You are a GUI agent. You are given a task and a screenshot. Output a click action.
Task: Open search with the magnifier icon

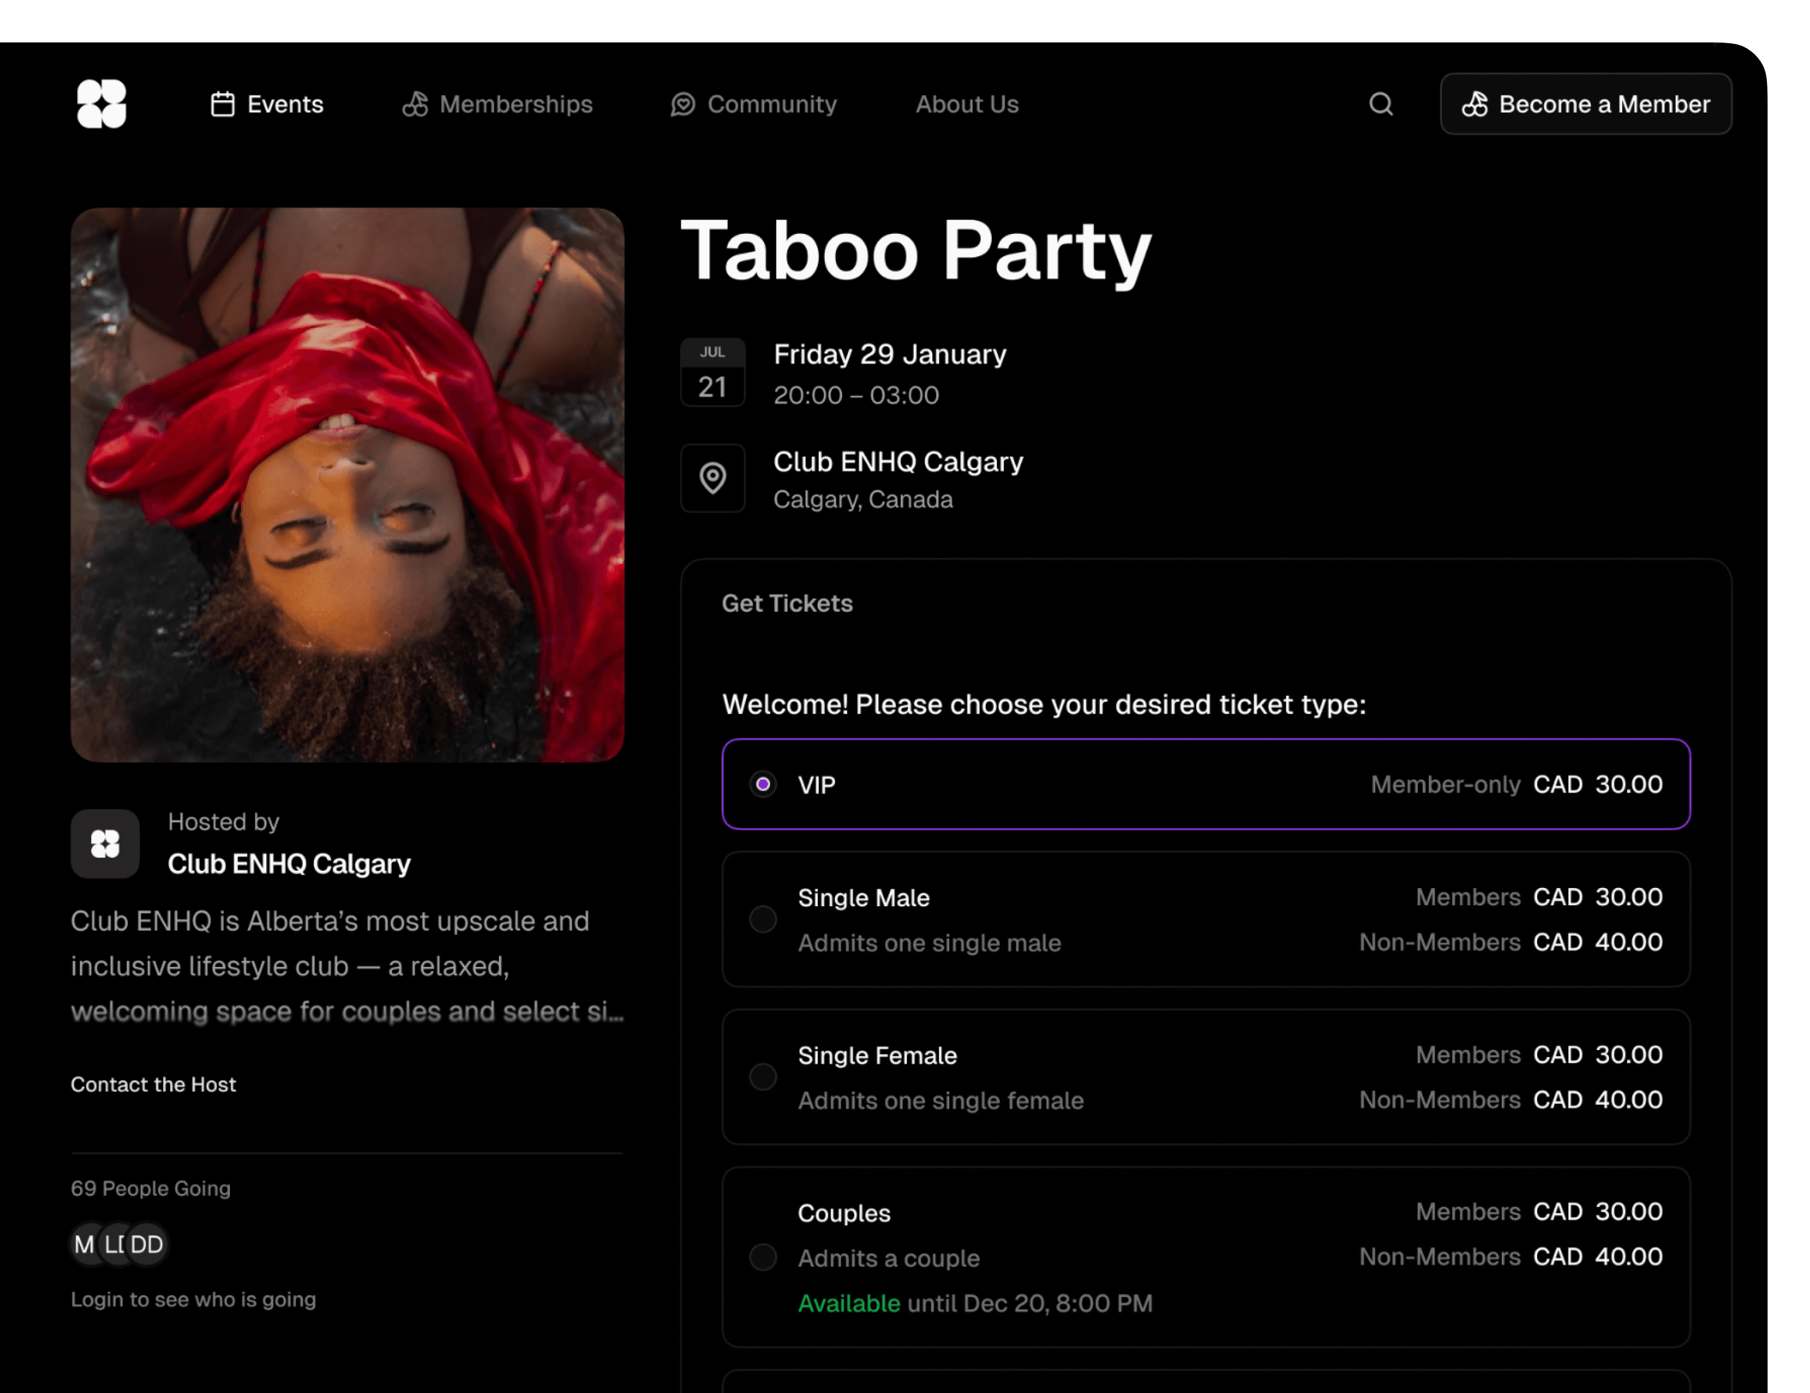1380,104
